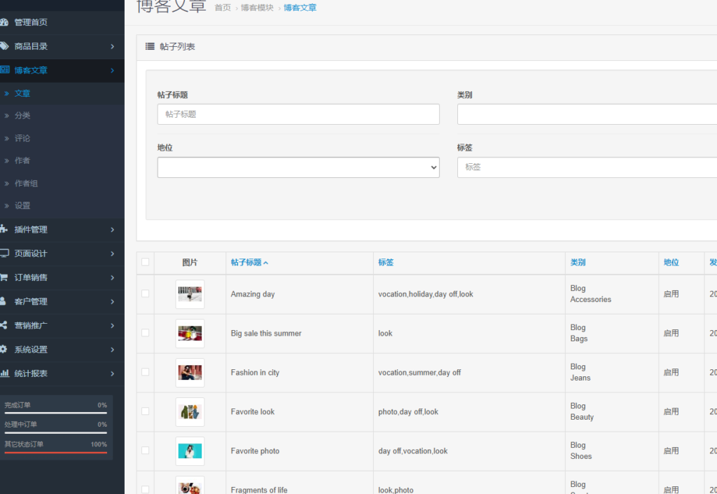Open the 地位 status dropdown
This screenshot has width=717, height=494.
[298, 167]
